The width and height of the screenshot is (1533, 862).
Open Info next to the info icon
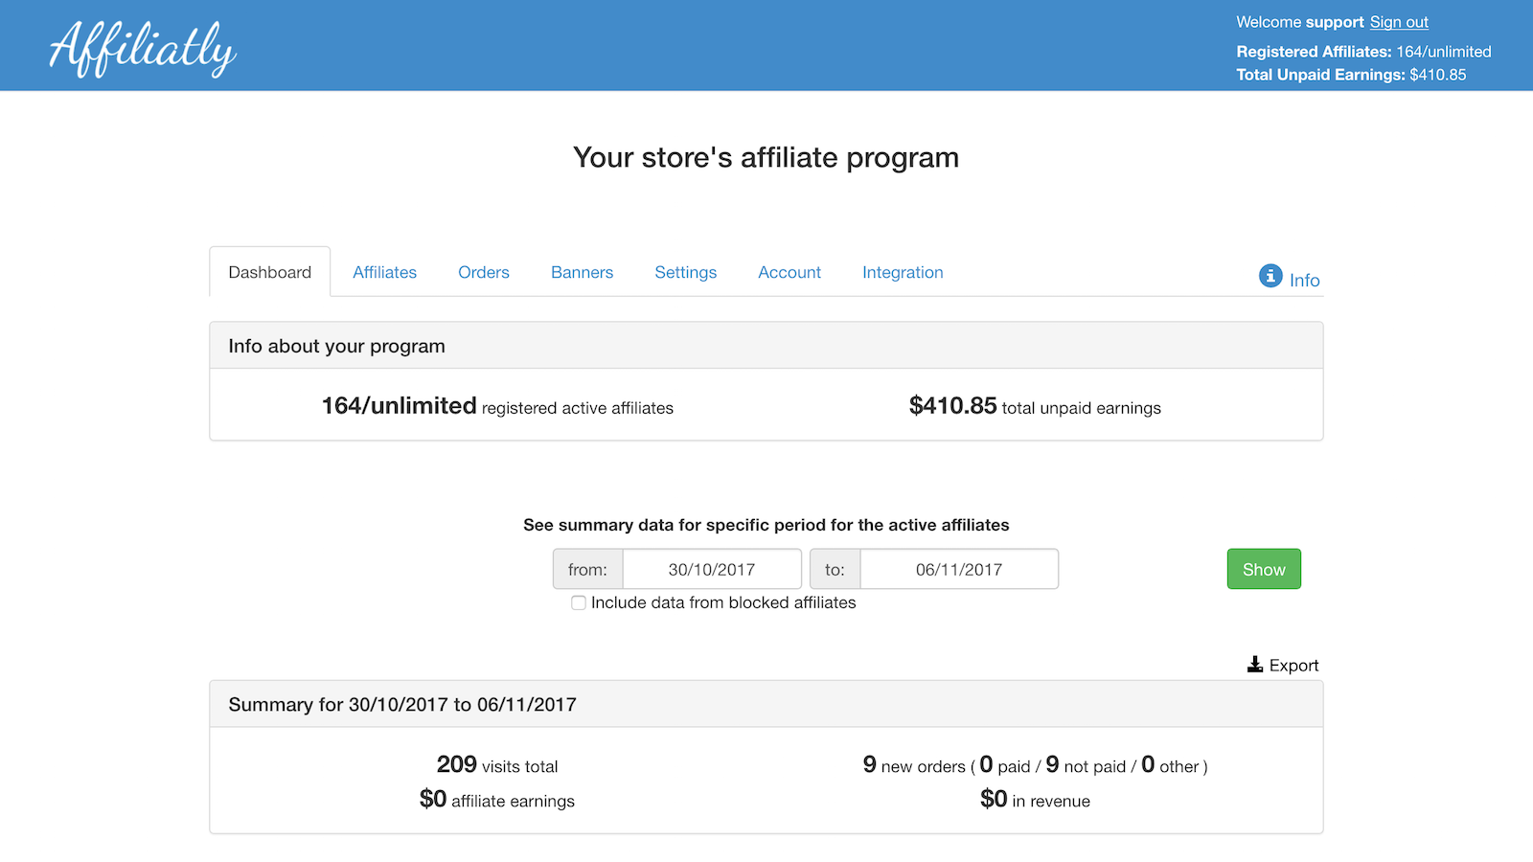(x=1303, y=280)
